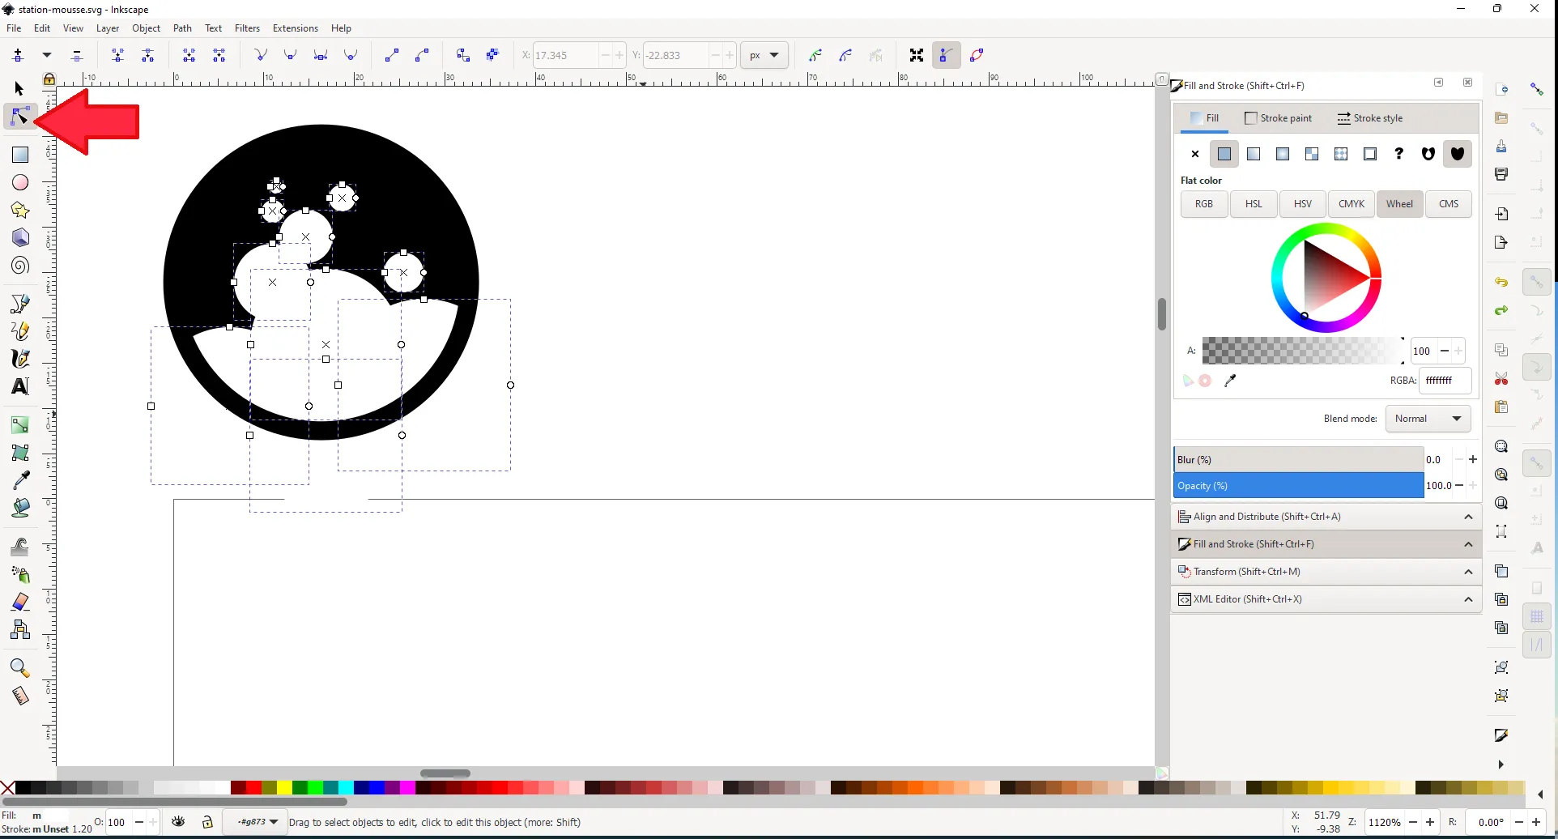The height and width of the screenshot is (839, 1558).
Task: Choose the Zoom tool in toolbox
Action: tap(20, 668)
